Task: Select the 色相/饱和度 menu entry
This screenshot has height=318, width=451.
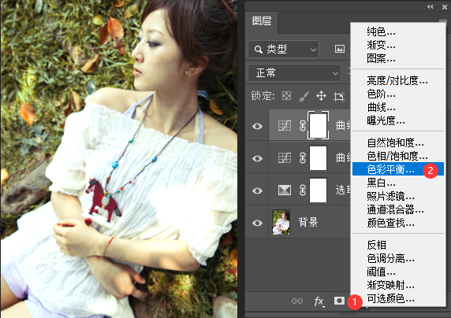Action: 398,156
